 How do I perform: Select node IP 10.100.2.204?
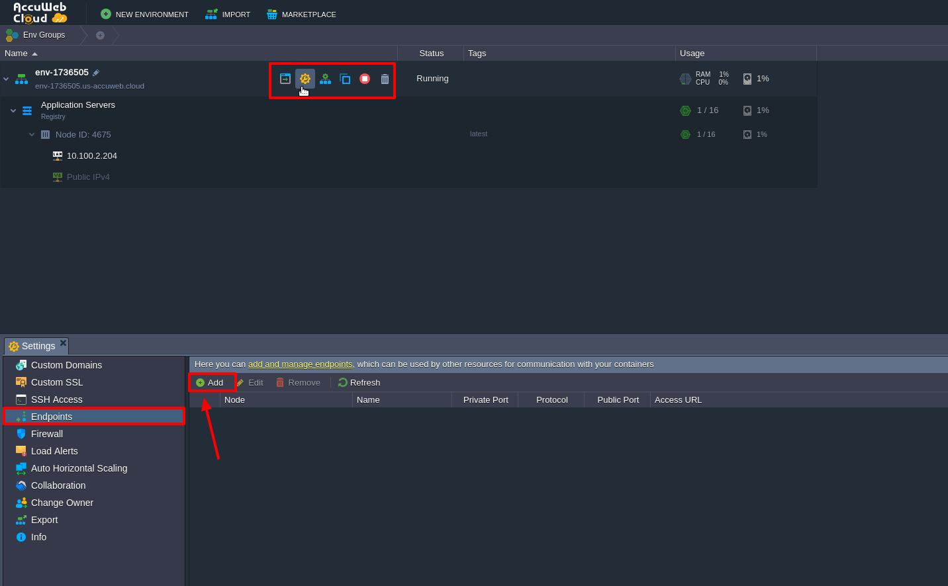tap(92, 155)
